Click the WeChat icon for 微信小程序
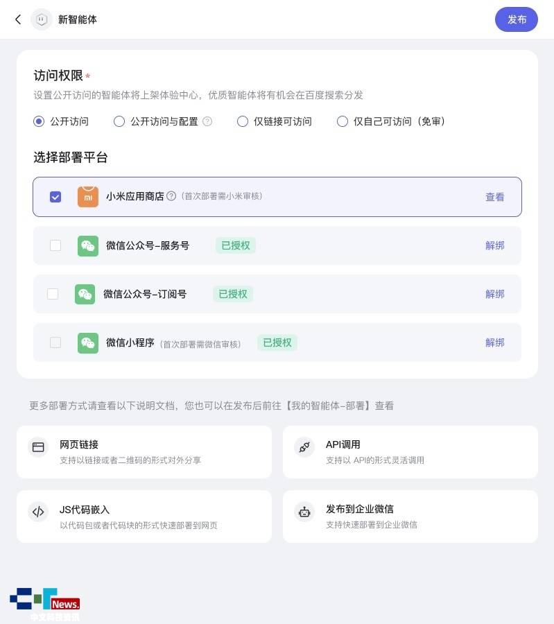Viewport: 554px width, 624px height. tap(88, 343)
